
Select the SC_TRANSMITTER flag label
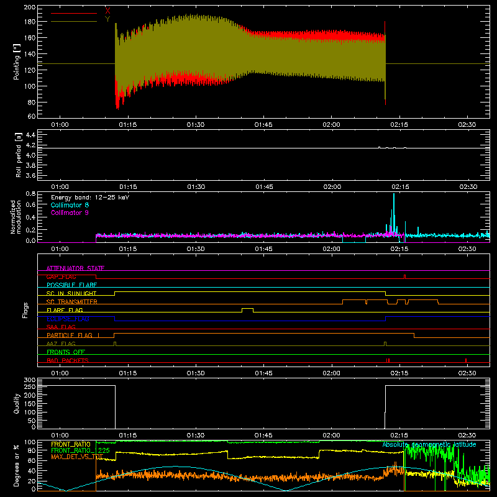(x=72, y=302)
